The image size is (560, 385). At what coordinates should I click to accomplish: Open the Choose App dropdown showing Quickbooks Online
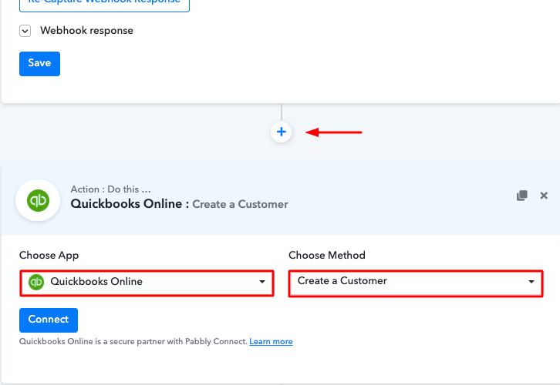point(147,283)
